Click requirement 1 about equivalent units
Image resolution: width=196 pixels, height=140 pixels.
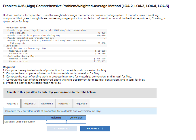tap(55, 70)
